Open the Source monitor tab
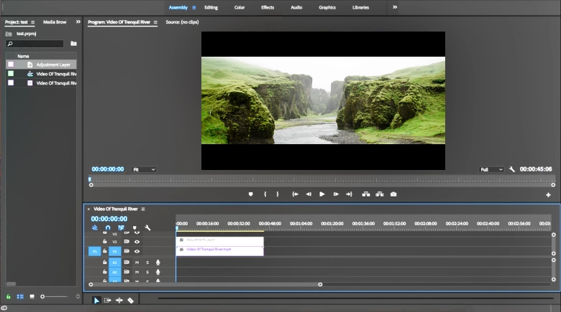 [182, 22]
